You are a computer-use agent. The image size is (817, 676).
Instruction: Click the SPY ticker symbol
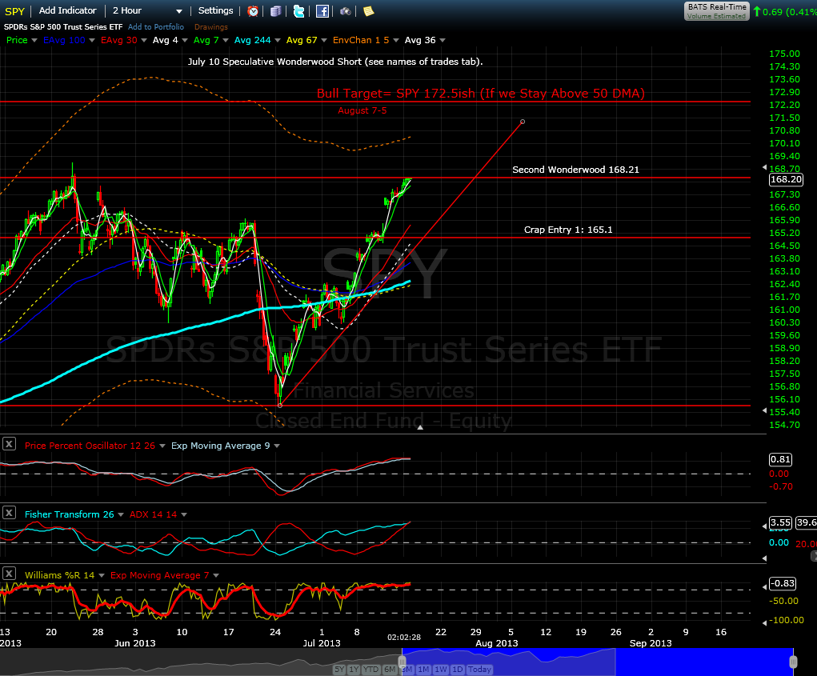point(14,11)
